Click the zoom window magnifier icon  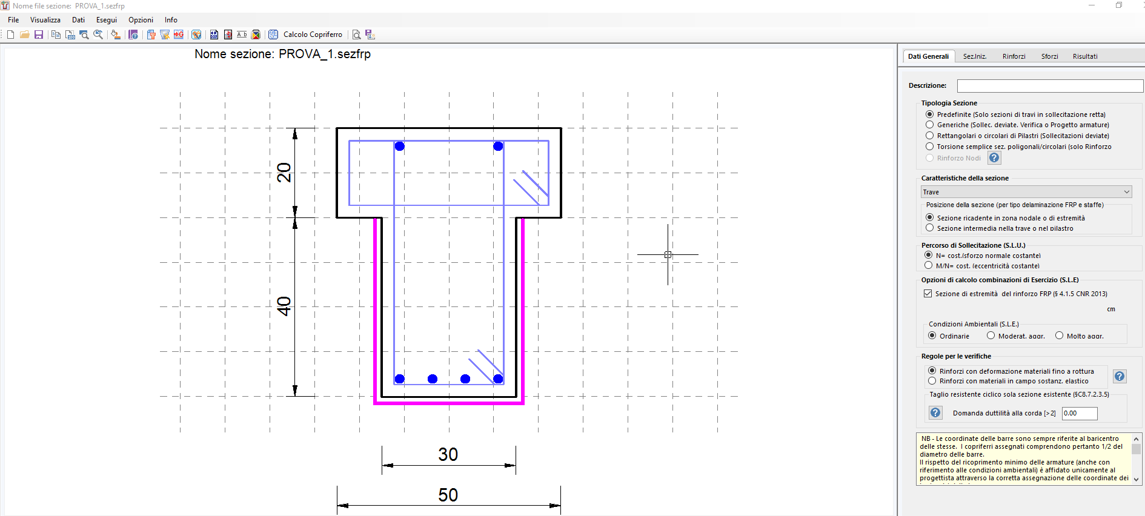[x=84, y=35]
